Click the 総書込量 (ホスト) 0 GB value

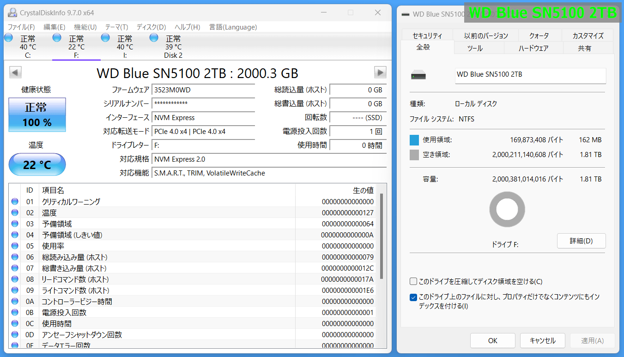(358, 104)
